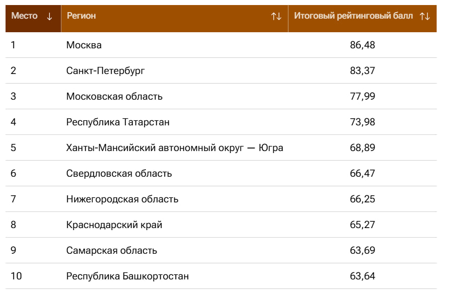449x291 pixels.
Task: Select the score 63,64 cell
Action: point(362,276)
